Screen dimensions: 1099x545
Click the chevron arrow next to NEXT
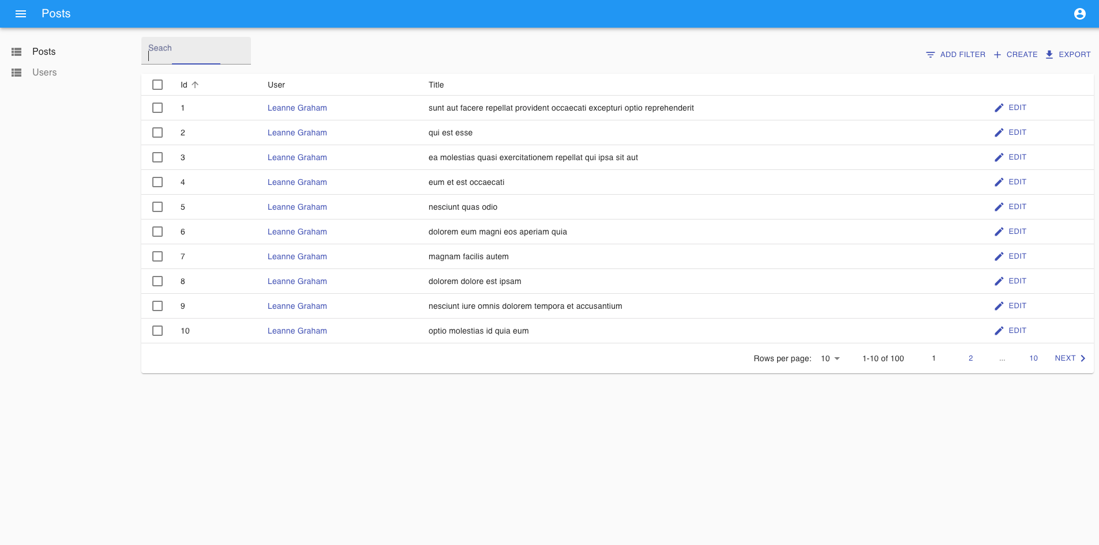[x=1083, y=358]
